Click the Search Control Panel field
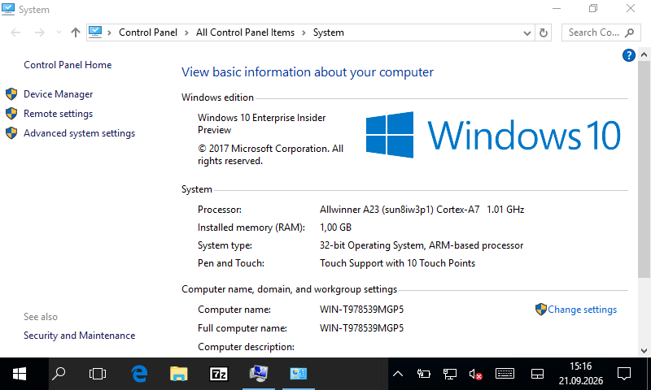 [x=601, y=32]
